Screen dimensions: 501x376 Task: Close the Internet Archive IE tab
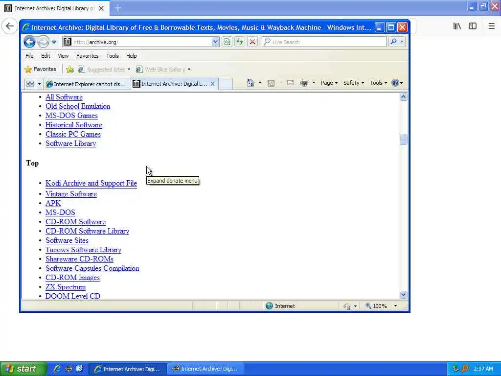212,84
